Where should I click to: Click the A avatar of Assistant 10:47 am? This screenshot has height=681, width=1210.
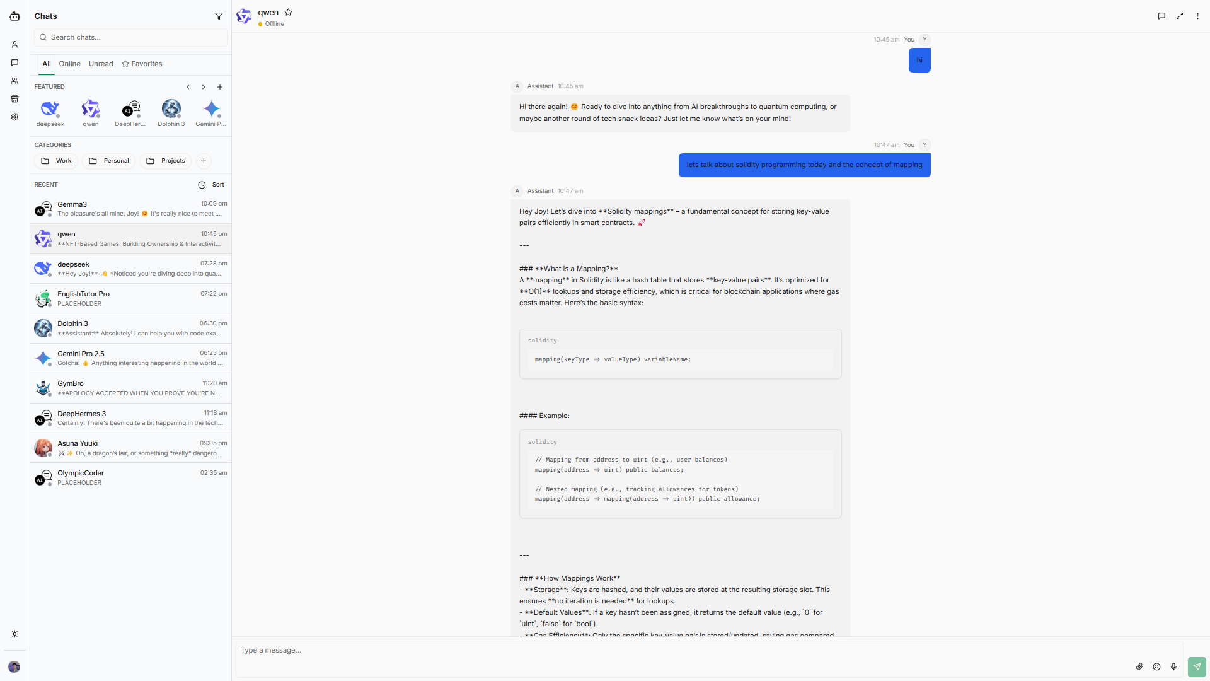click(517, 191)
